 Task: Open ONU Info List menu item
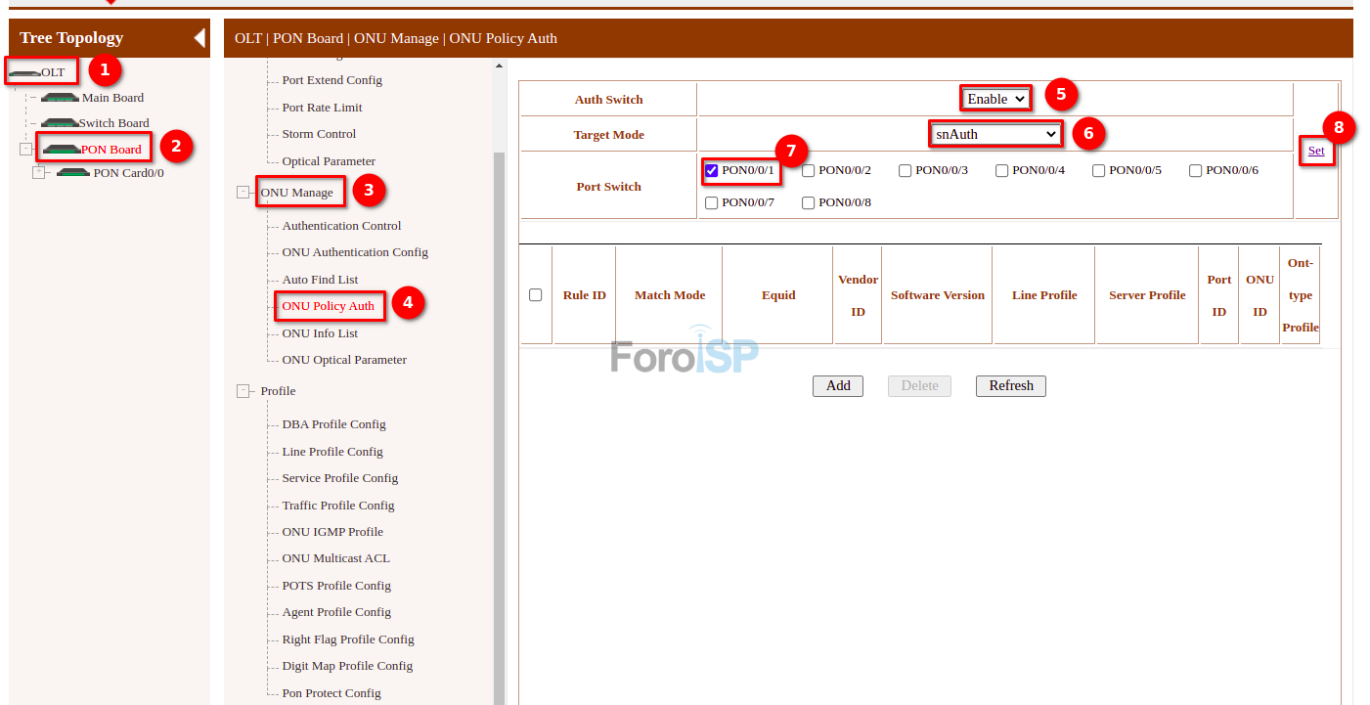[x=320, y=333]
